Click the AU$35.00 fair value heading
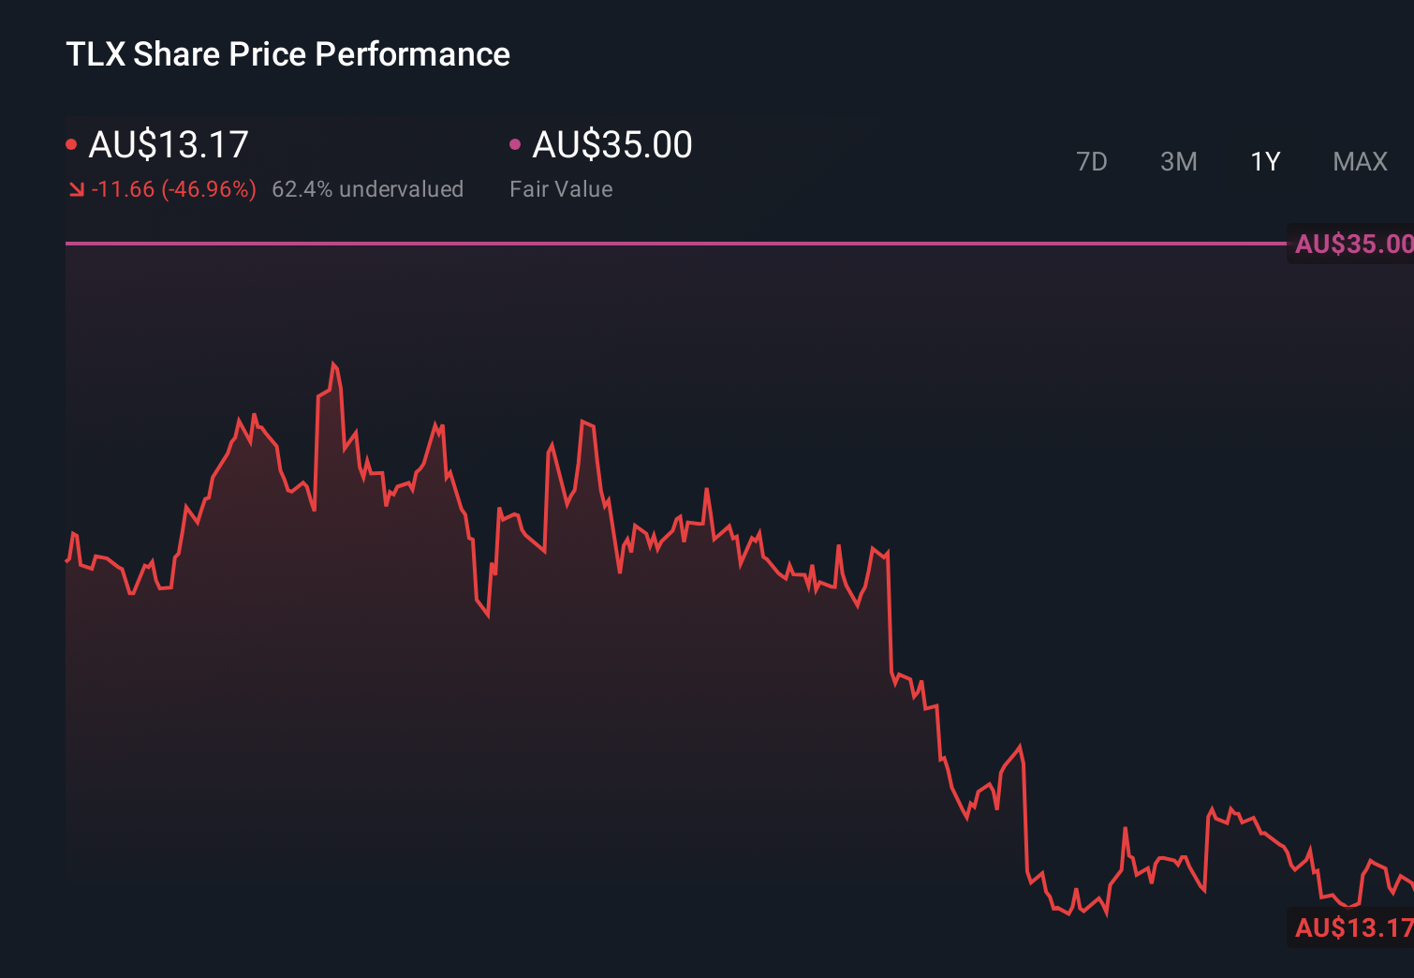The height and width of the screenshot is (978, 1414). [611, 143]
